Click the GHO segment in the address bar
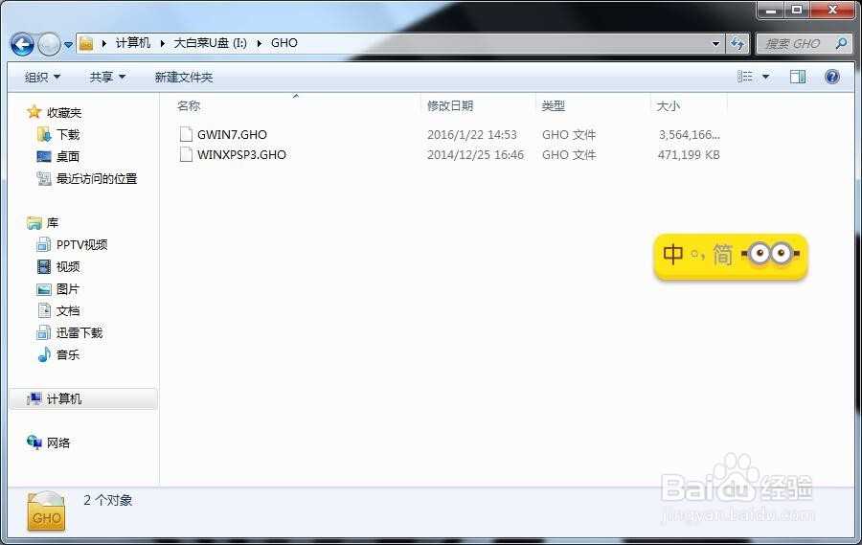The image size is (862, 545). click(284, 43)
